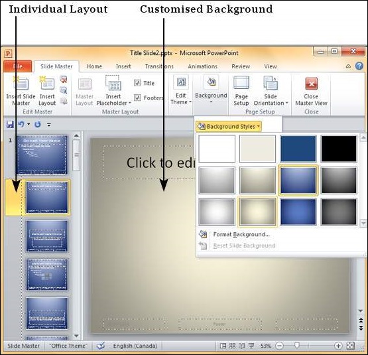Click the Background ribbon button
This screenshot has width=368, height=355.
click(x=211, y=90)
